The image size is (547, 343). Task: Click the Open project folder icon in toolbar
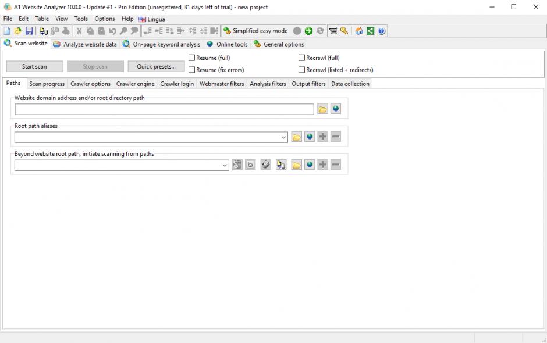click(x=18, y=31)
